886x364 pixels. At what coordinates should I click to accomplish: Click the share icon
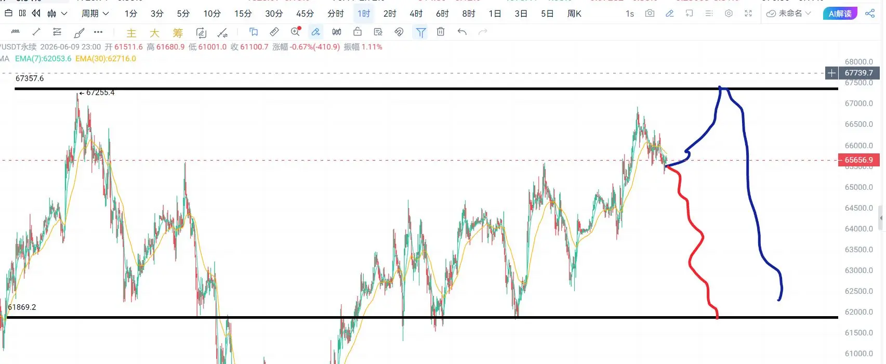click(870, 14)
